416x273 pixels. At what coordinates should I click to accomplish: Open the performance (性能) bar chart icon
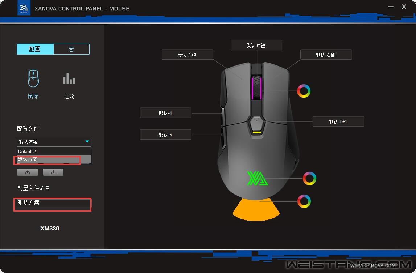69,79
